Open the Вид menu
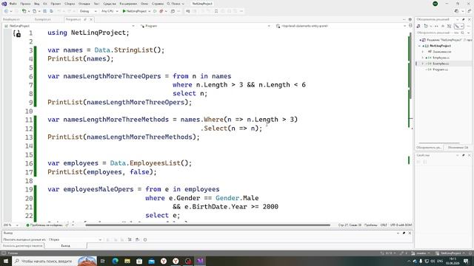This screenshot has width=474, height=266. (36, 4)
